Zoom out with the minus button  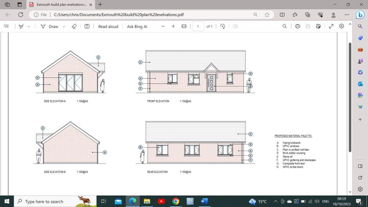pyautogui.click(x=163, y=26)
